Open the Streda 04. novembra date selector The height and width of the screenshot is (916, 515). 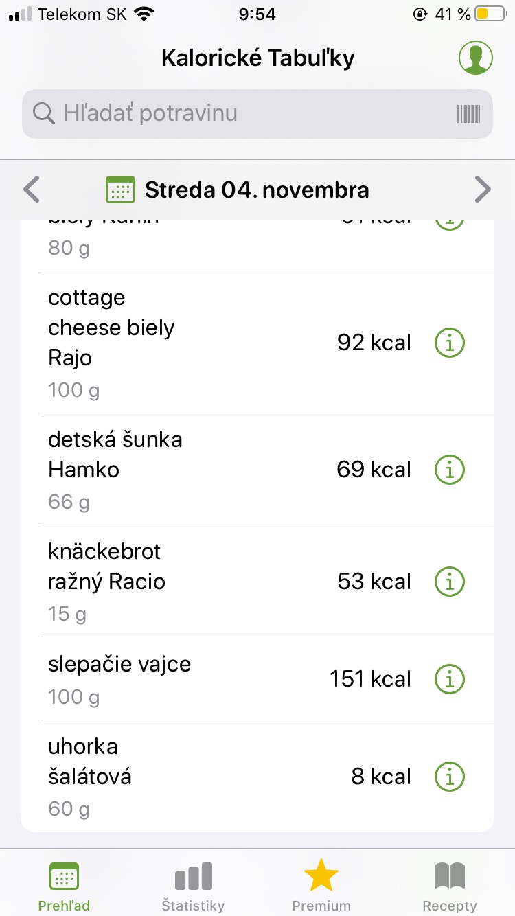click(257, 190)
